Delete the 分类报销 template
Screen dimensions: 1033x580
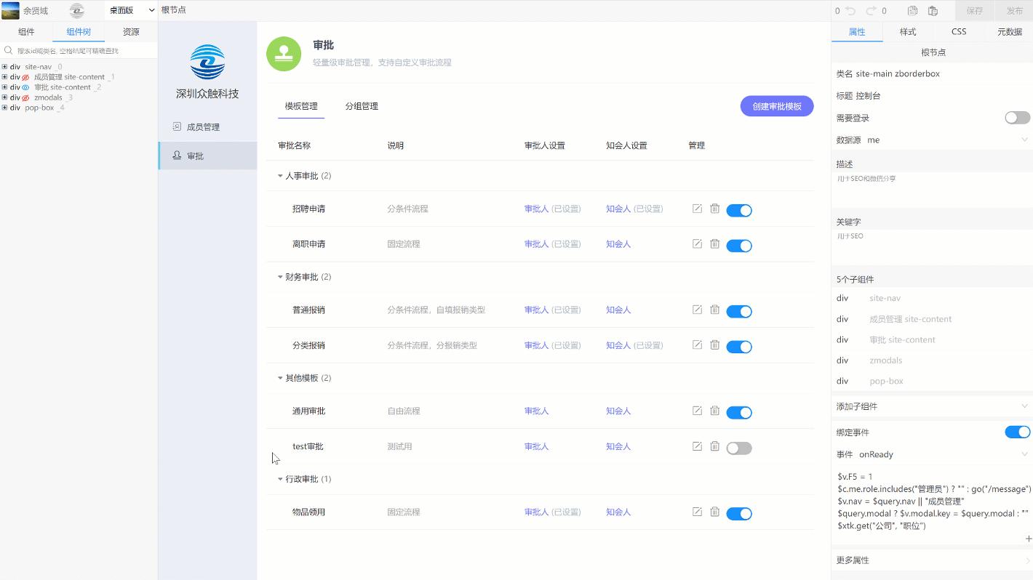pyautogui.click(x=715, y=345)
